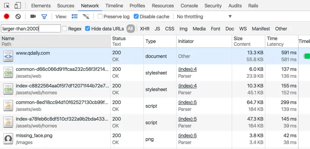The height and width of the screenshot is (149, 310).
Task: Select the index-a78feb6c8df510cf322a9b2bda433 script name
Action: coord(62,119)
